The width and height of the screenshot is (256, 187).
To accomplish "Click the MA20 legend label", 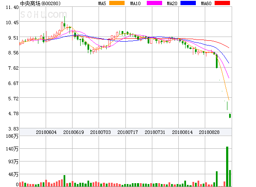I will tap(172, 3).
